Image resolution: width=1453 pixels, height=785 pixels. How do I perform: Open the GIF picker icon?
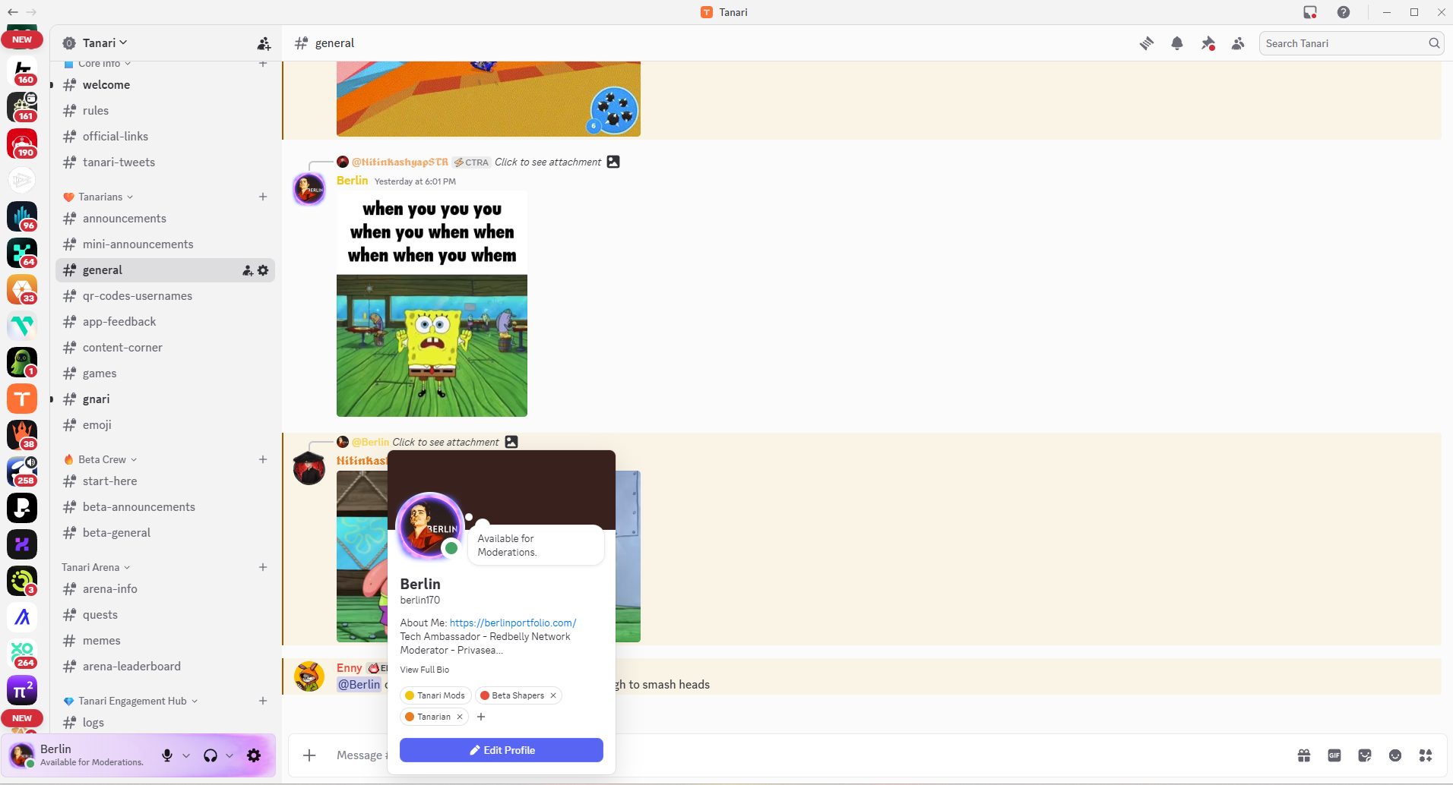pos(1334,755)
